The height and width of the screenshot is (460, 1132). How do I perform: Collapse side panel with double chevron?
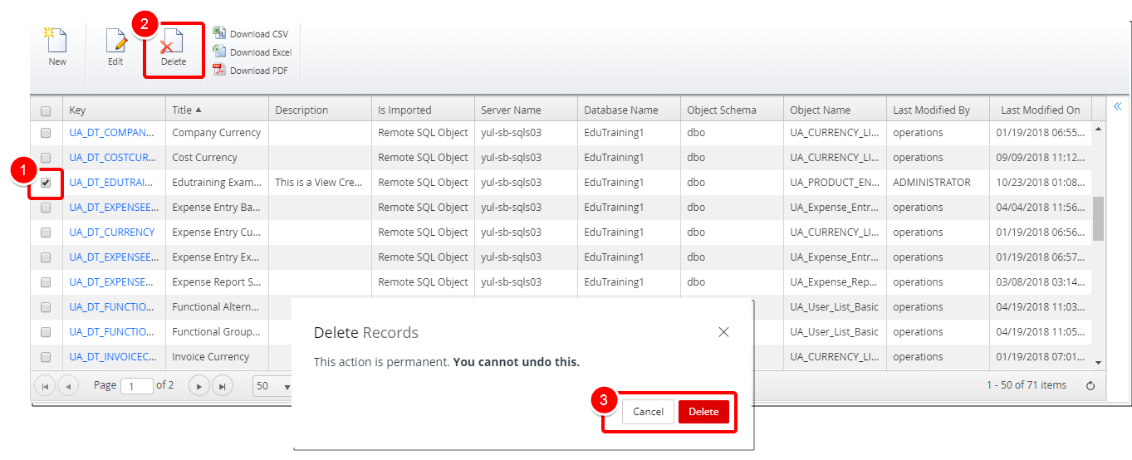click(1117, 106)
